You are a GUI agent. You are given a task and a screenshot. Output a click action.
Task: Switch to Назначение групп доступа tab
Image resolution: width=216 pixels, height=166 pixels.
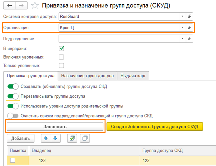pos(87,76)
